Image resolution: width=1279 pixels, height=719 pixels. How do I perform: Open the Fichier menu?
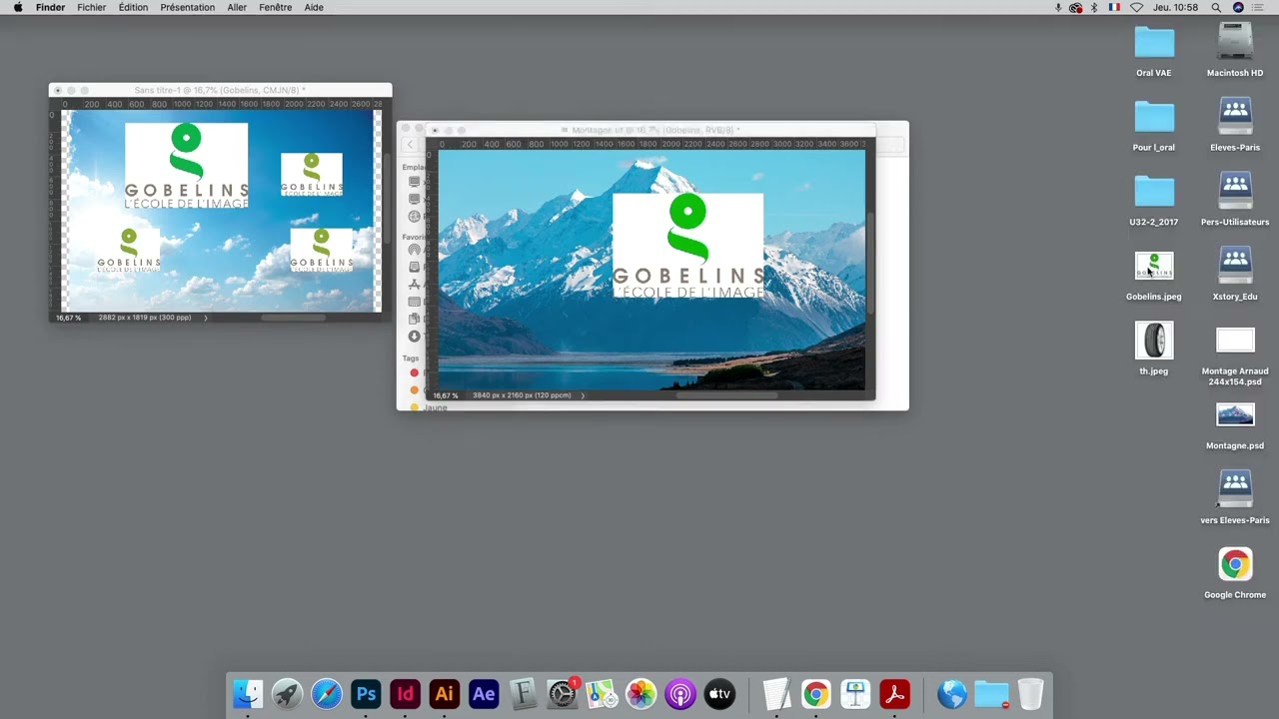pos(91,7)
